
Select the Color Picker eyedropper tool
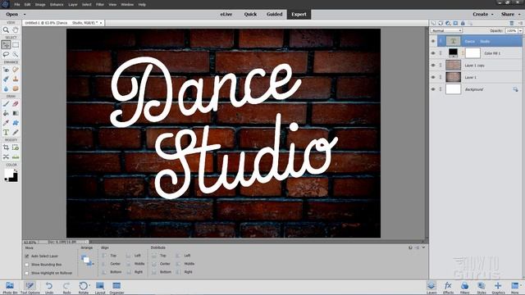tap(6, 123)
